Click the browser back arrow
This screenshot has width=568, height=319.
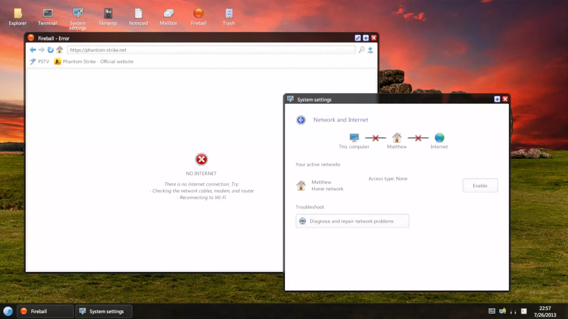pos(33,50)
